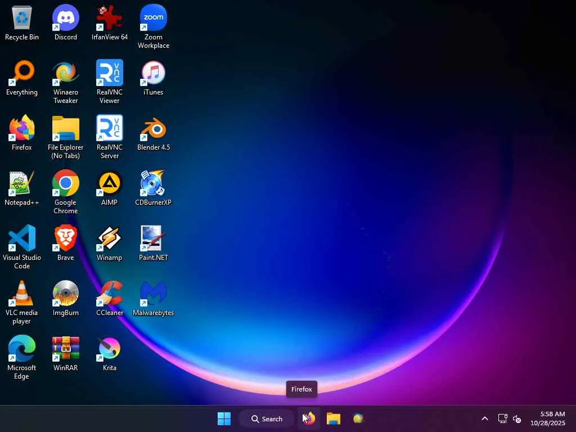Launch Firefox from the taskbar
The image size is (576, 432).
click(x=309, y=418)
